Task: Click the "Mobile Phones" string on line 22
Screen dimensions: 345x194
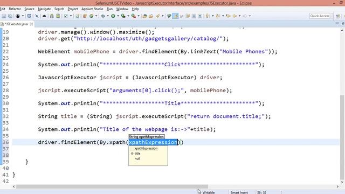Action: pyautogui.click(x=244, y=52)
